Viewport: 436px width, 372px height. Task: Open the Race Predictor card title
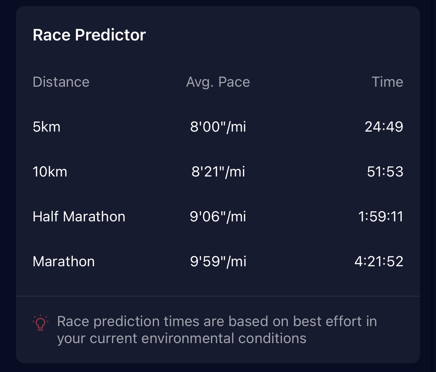(89, 35)
